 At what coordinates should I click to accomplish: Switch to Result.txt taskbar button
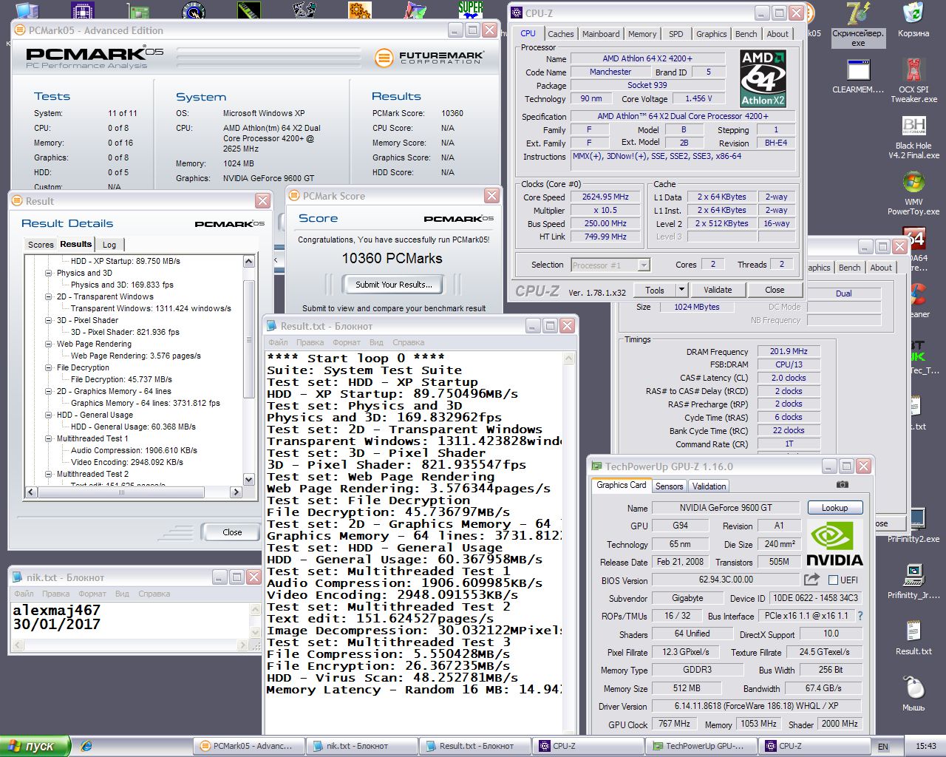[x=476, y=746]
